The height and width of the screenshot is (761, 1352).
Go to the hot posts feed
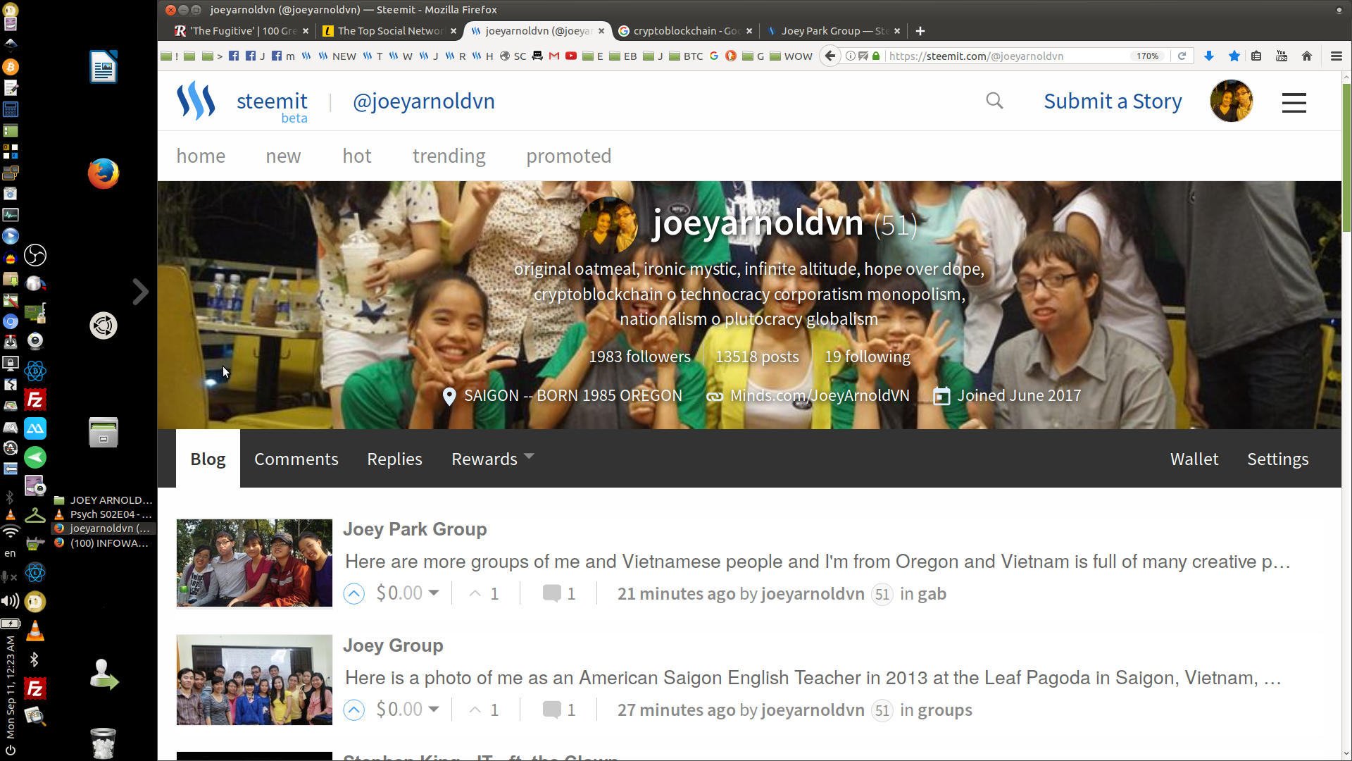pos(356,156)
